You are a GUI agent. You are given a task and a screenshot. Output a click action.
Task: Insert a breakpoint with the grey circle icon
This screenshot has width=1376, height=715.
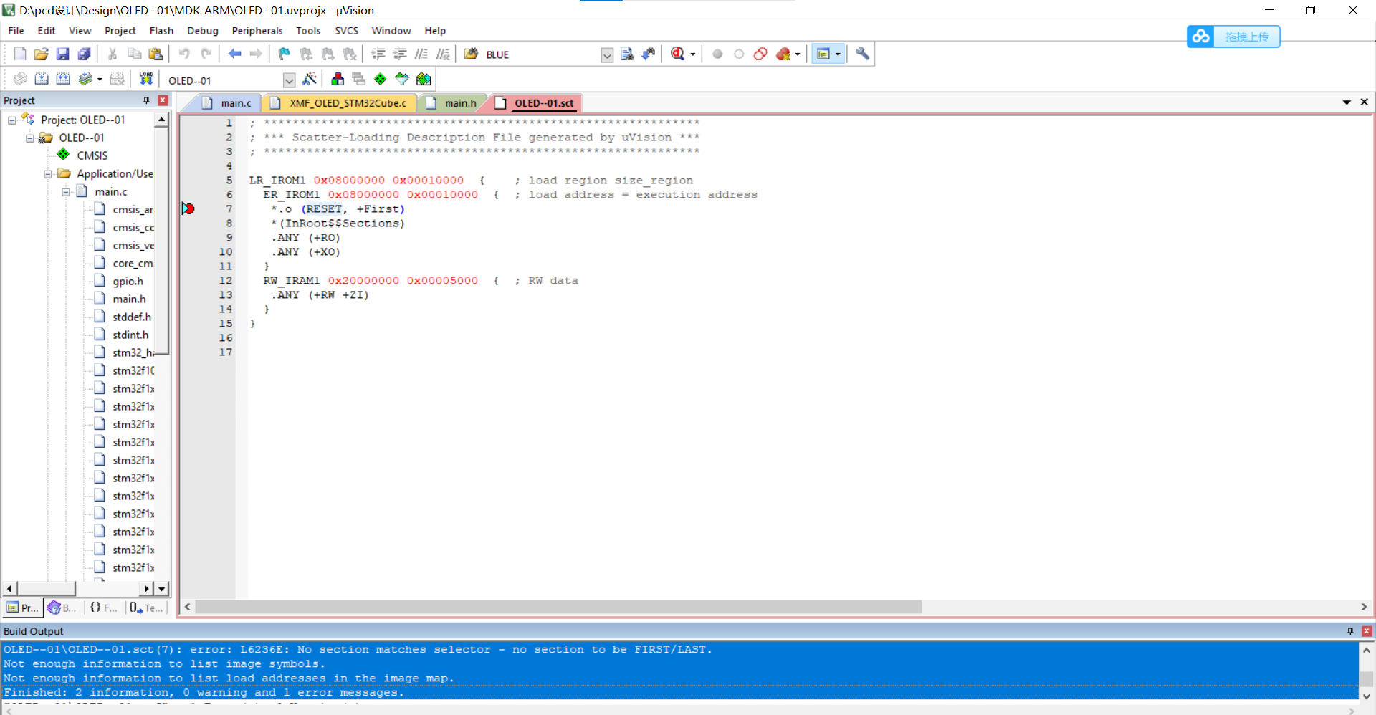717,54
